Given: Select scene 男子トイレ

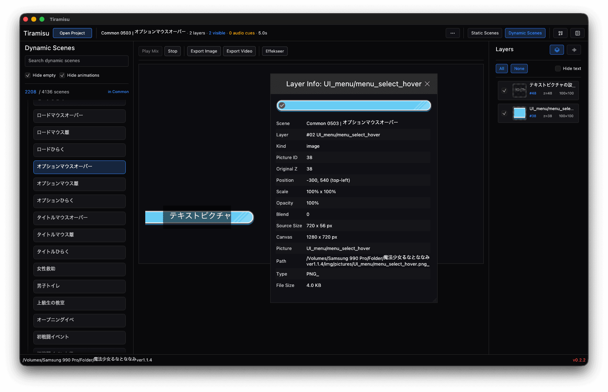Looking at the screenshot, I should [x=80, y=286].
